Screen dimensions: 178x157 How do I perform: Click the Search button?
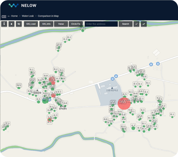click(125, 24)
